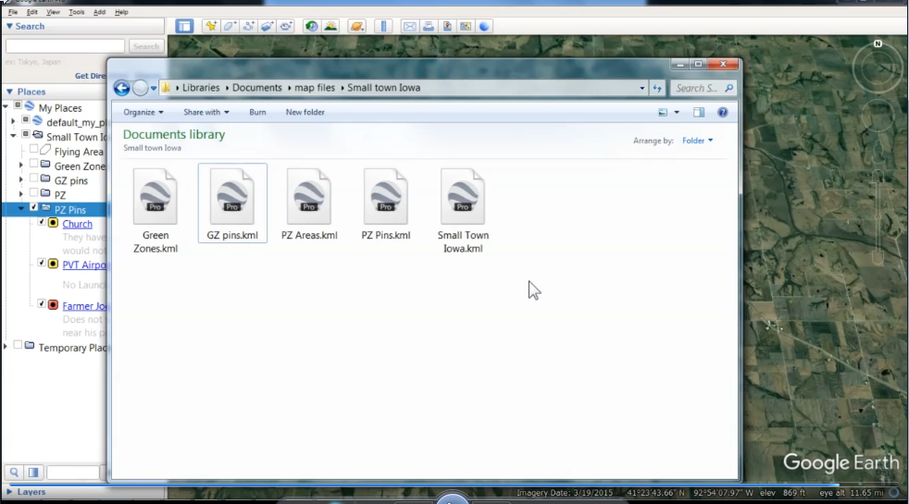
Task: Select the Small Town Iowa.kml file
Action: coord(463,211)
